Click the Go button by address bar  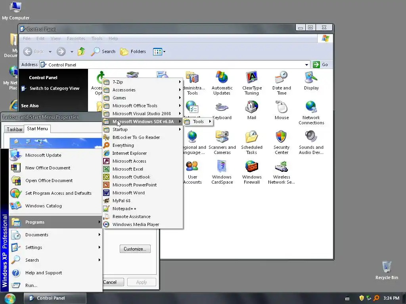[x=320, y=65]
